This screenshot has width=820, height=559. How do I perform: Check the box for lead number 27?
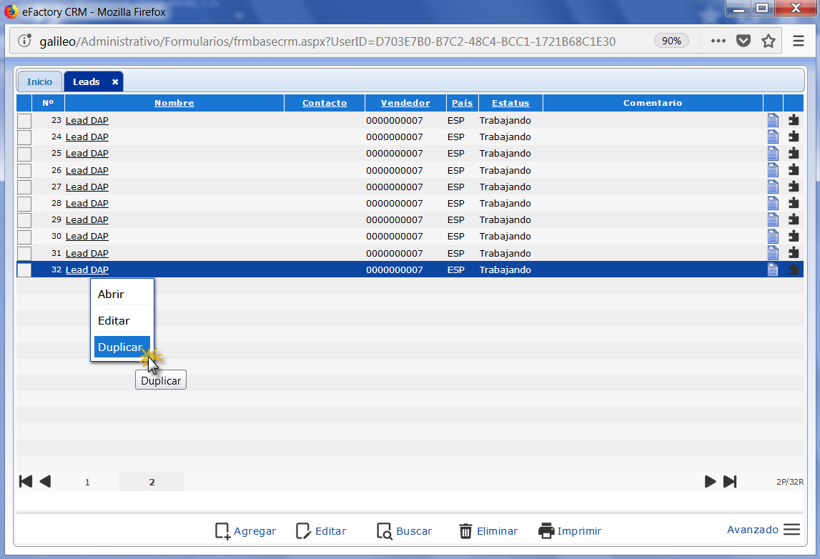click(x=24, y=187)
